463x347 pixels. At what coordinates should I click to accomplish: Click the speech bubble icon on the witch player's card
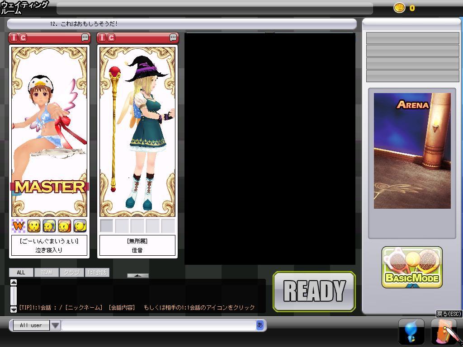coord(174,38)
